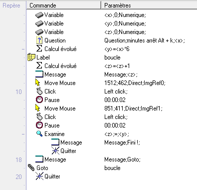Click mouse icon of the Click after ImgRef1 move

point(39,117)
